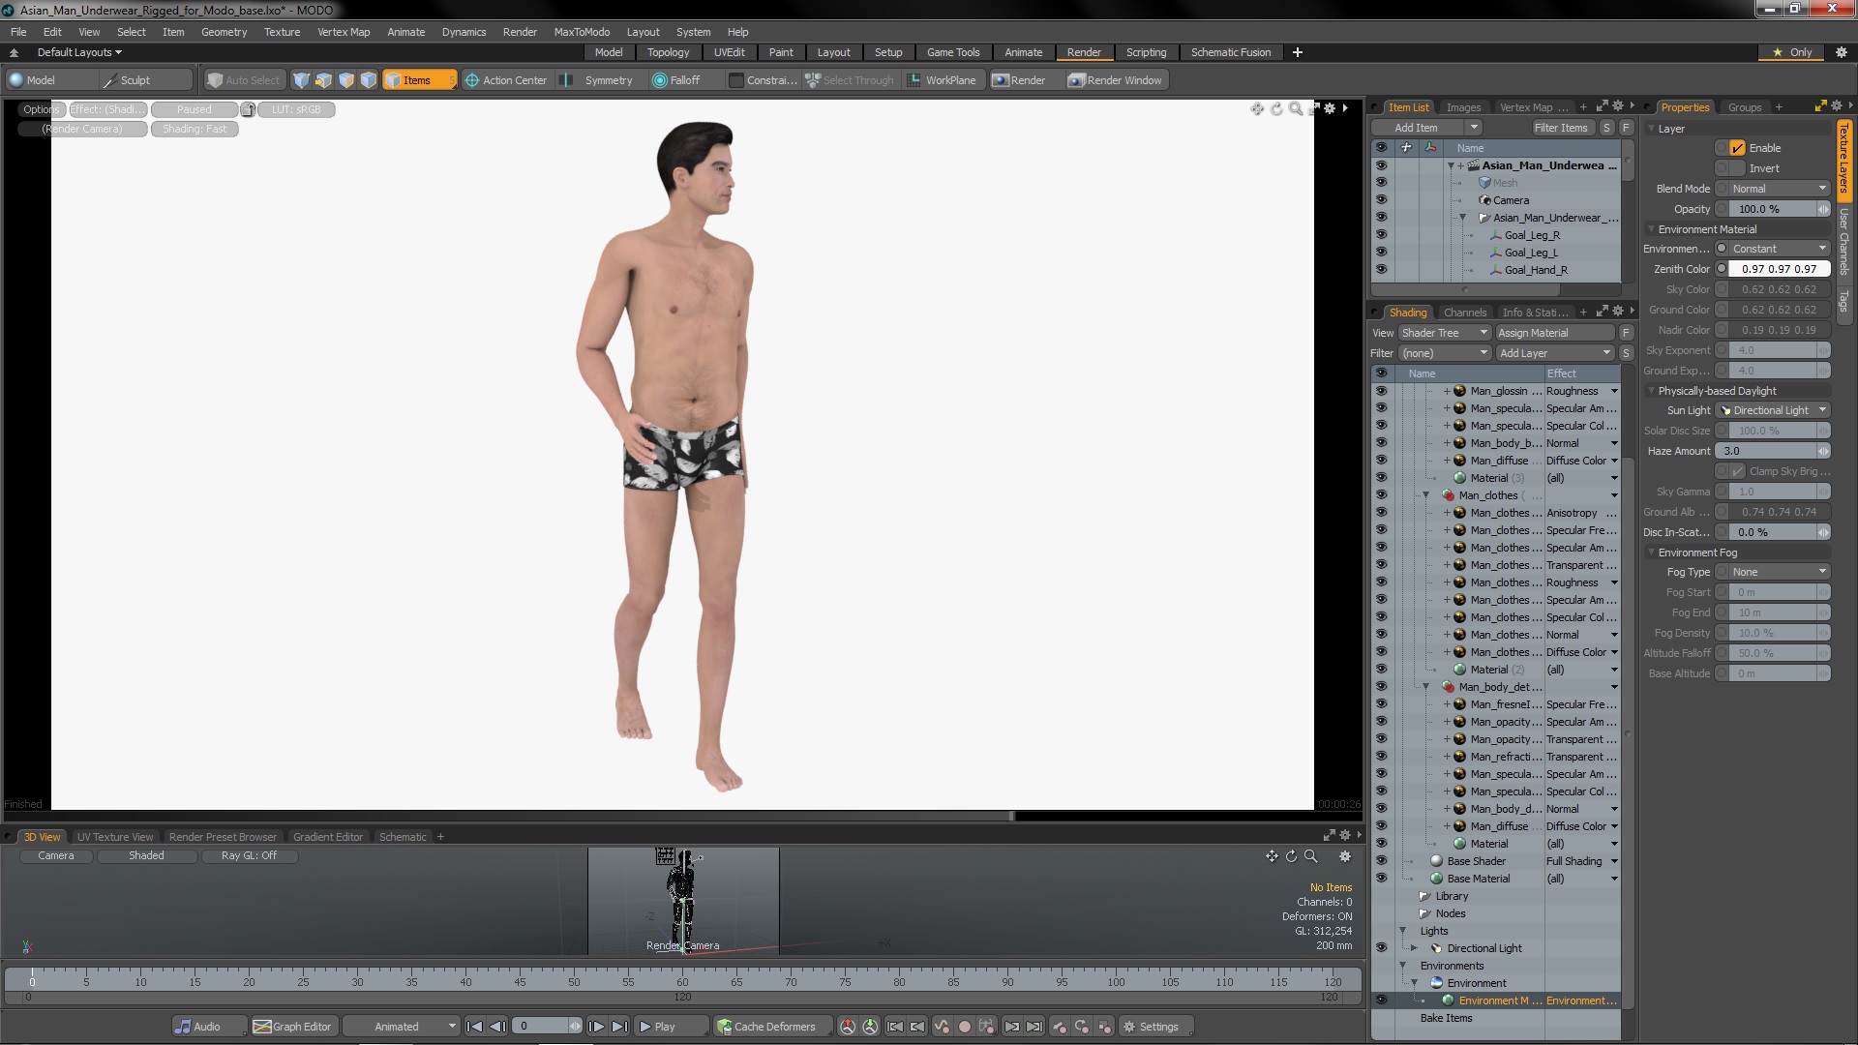Drag the Zenith Color swatch

(x=1722, y=268)
